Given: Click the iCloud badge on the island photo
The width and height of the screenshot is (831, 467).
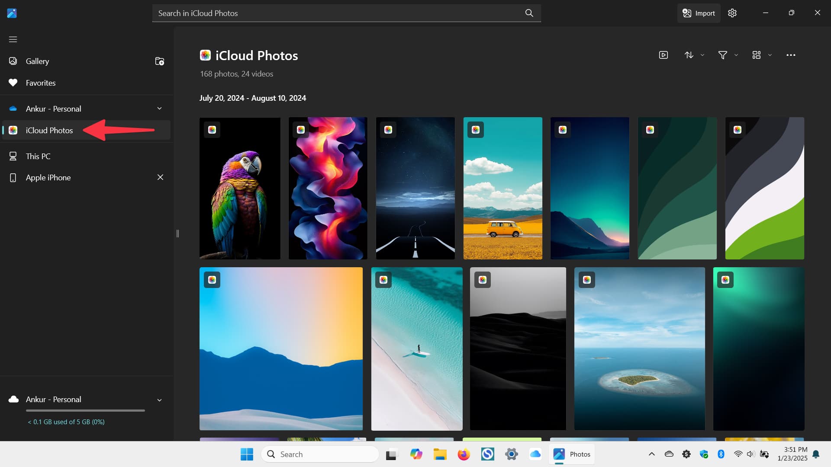Looking at the screenshot, I should [x=587, y=280].
